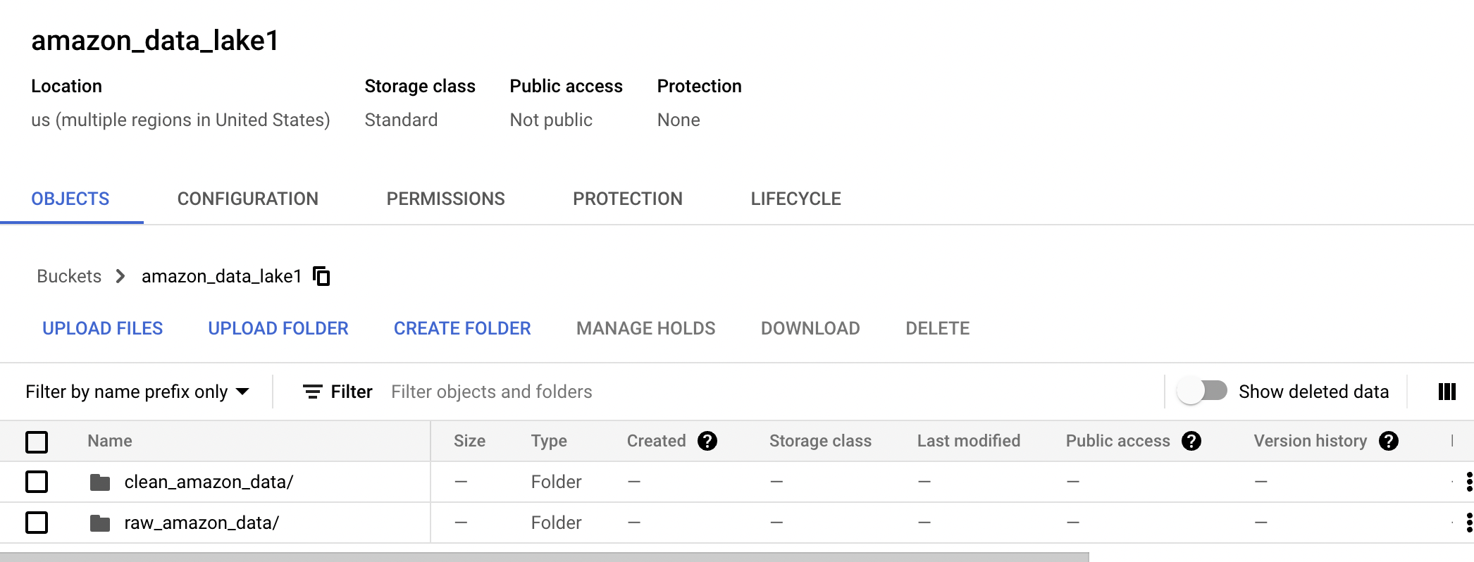Open more actions for raw_amazon_data row

click(1468, 523)
